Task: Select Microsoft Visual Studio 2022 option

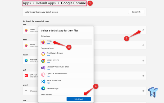Action: click(x=66, y=68)
